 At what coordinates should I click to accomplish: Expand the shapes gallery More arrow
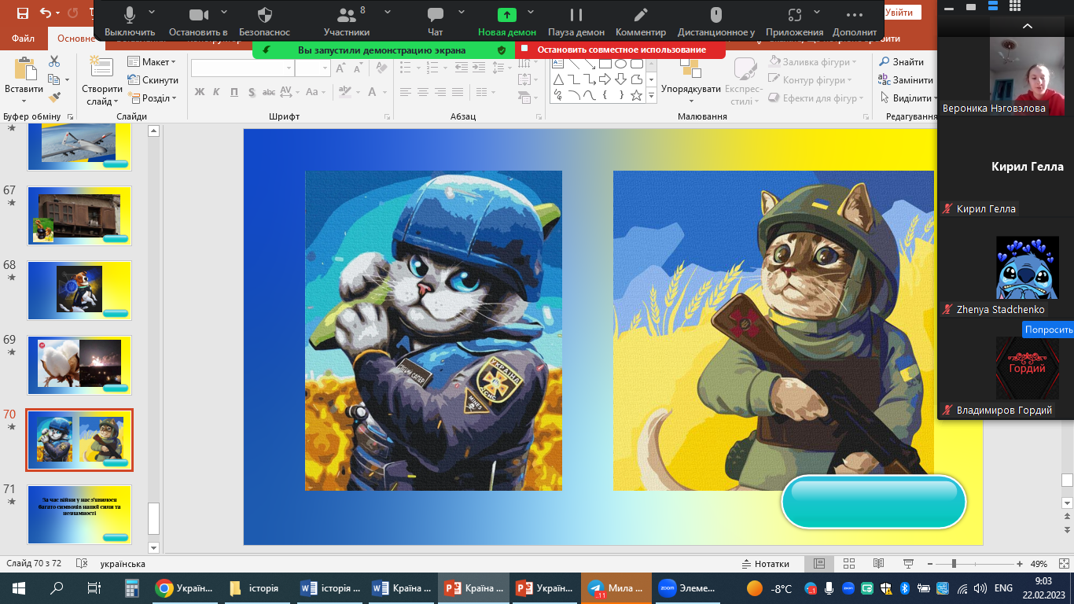651,95
